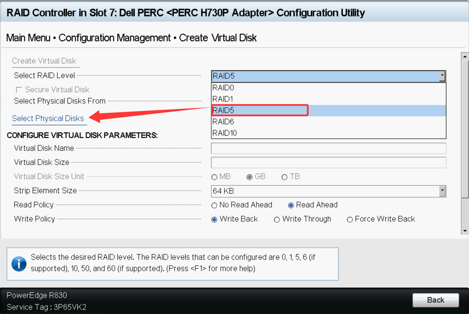Select GB as virtual disk size unit
Image resolution: width=469 pixels, height=314 pixels.
(x=249, y=177)
